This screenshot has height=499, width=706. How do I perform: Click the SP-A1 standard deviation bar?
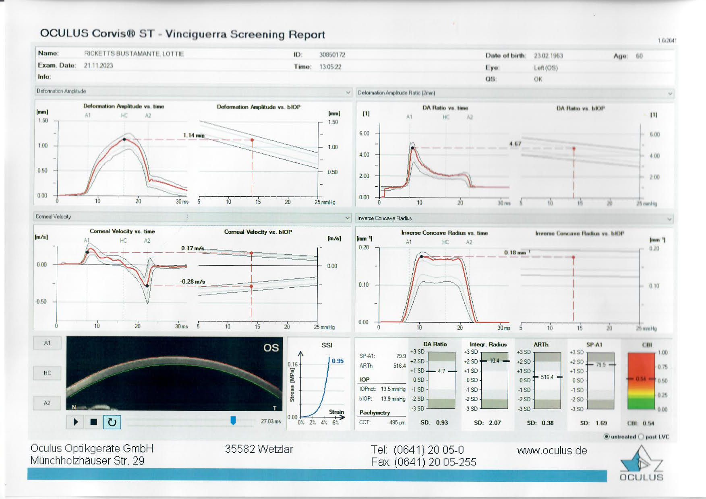pyautogui.click(x=600, y=381)
